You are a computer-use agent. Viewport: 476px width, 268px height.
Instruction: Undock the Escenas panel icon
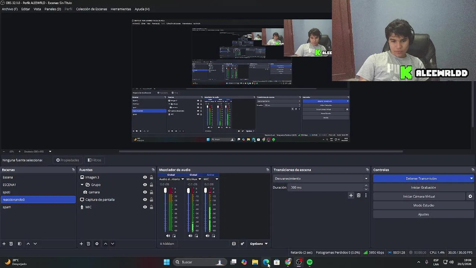pyautogui.click(x=73, y=170)
